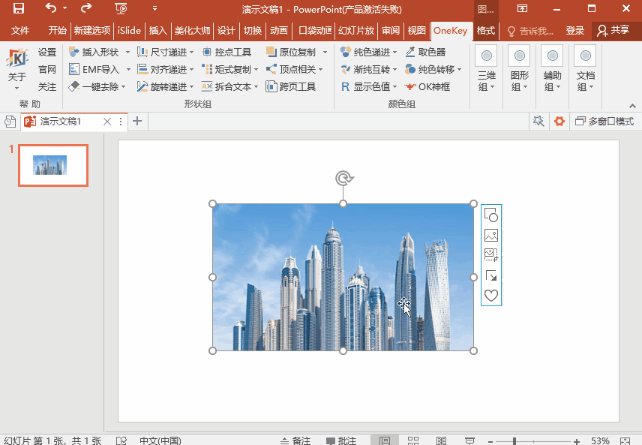Click the 取色器 eyedropper tool
This screenshot has height=445, width=642.
click(425, 53)
